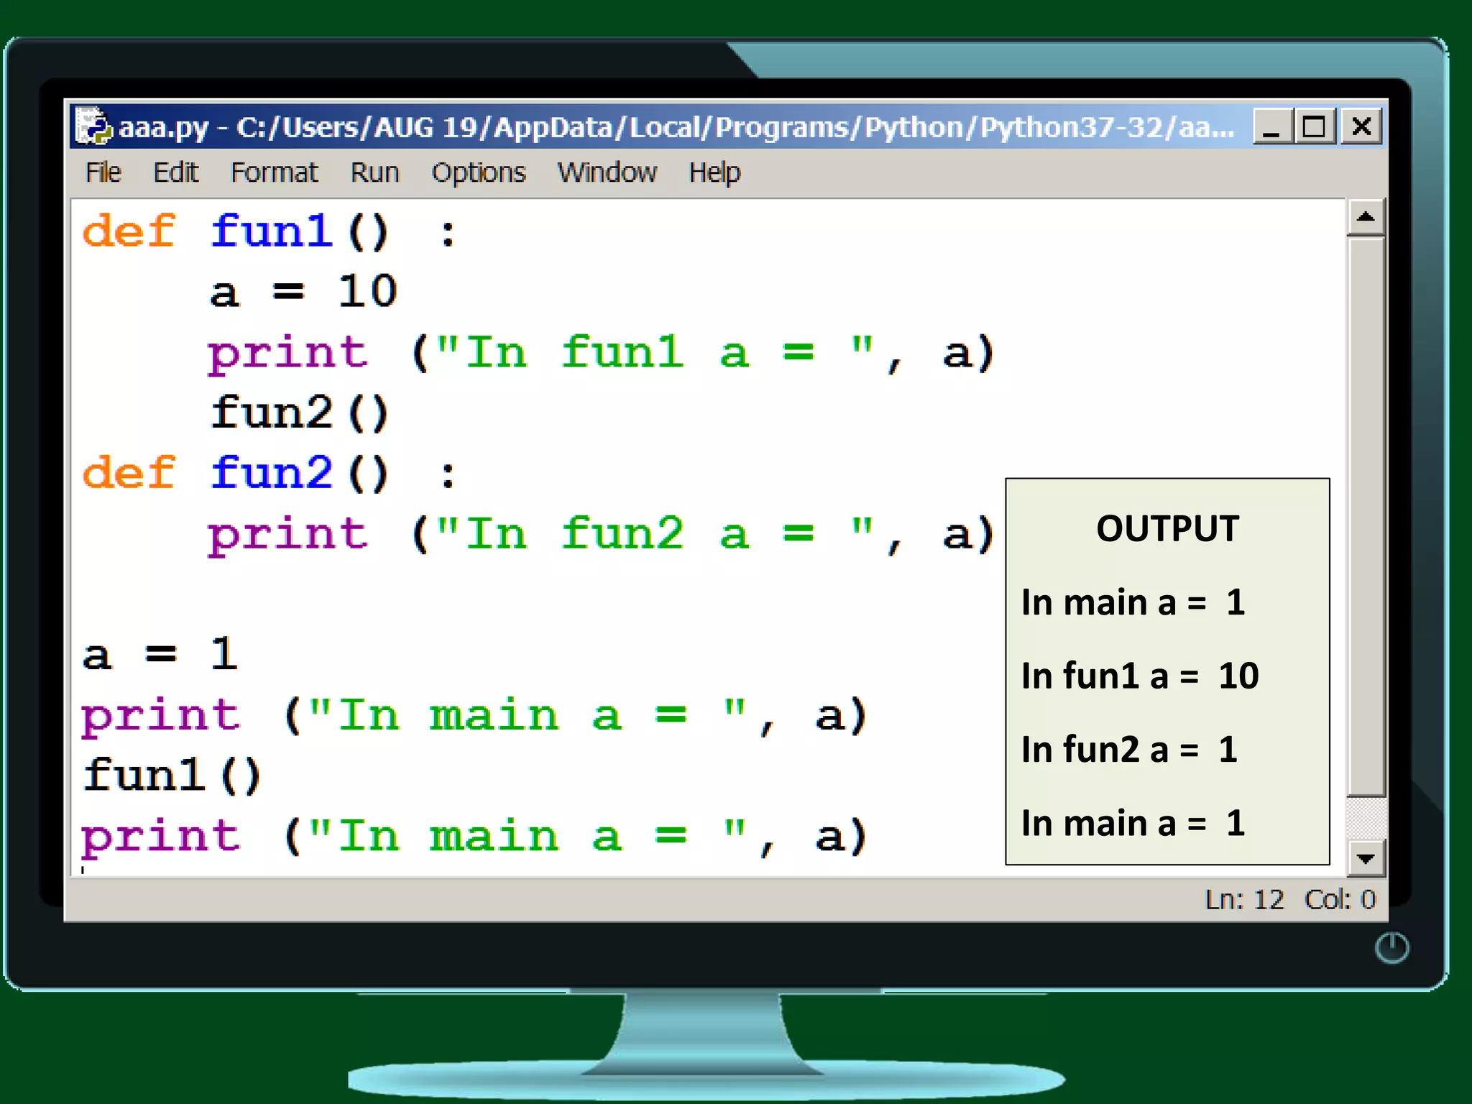This screenshot has height=1104, width=1472.
Task: Open the Edit menu
Action: tap(175, 172)
